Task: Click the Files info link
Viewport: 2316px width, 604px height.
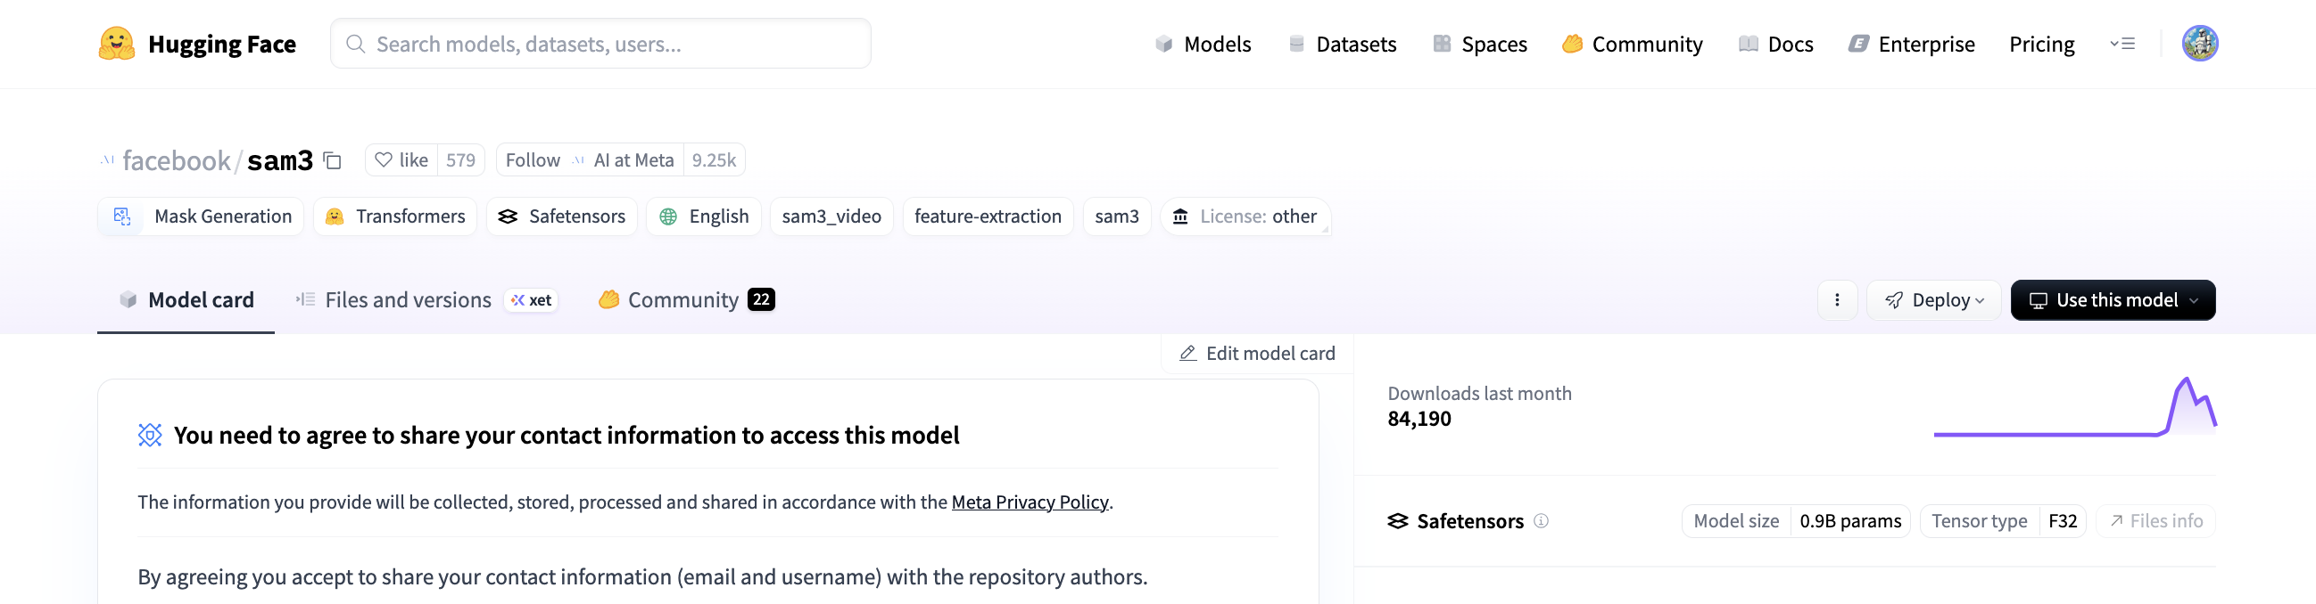Action: pos(2156,520)
